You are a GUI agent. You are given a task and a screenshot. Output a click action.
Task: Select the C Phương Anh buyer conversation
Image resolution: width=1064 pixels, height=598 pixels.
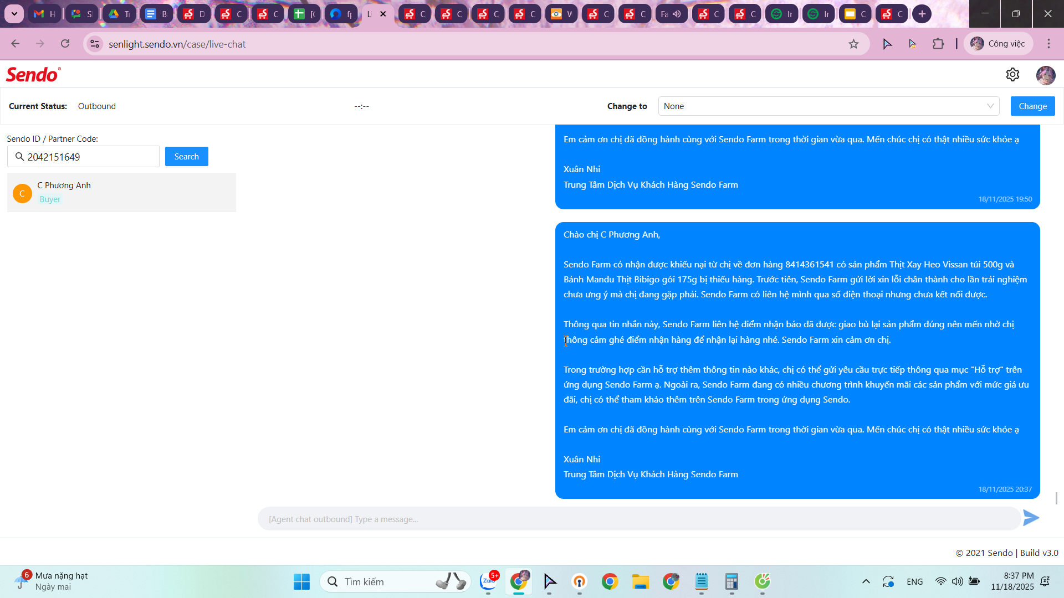click(x=121, y=192)
